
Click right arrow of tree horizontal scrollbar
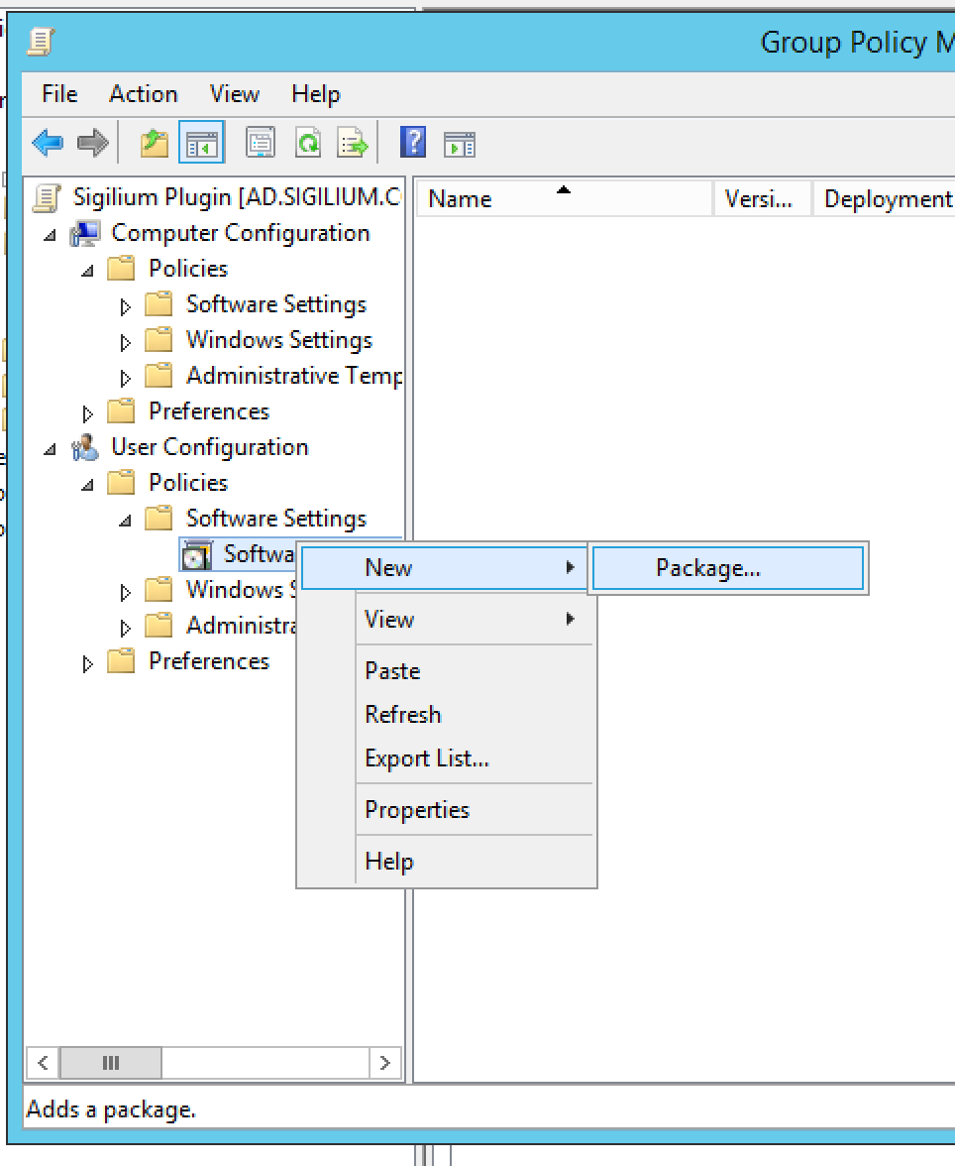point(385,1063)
